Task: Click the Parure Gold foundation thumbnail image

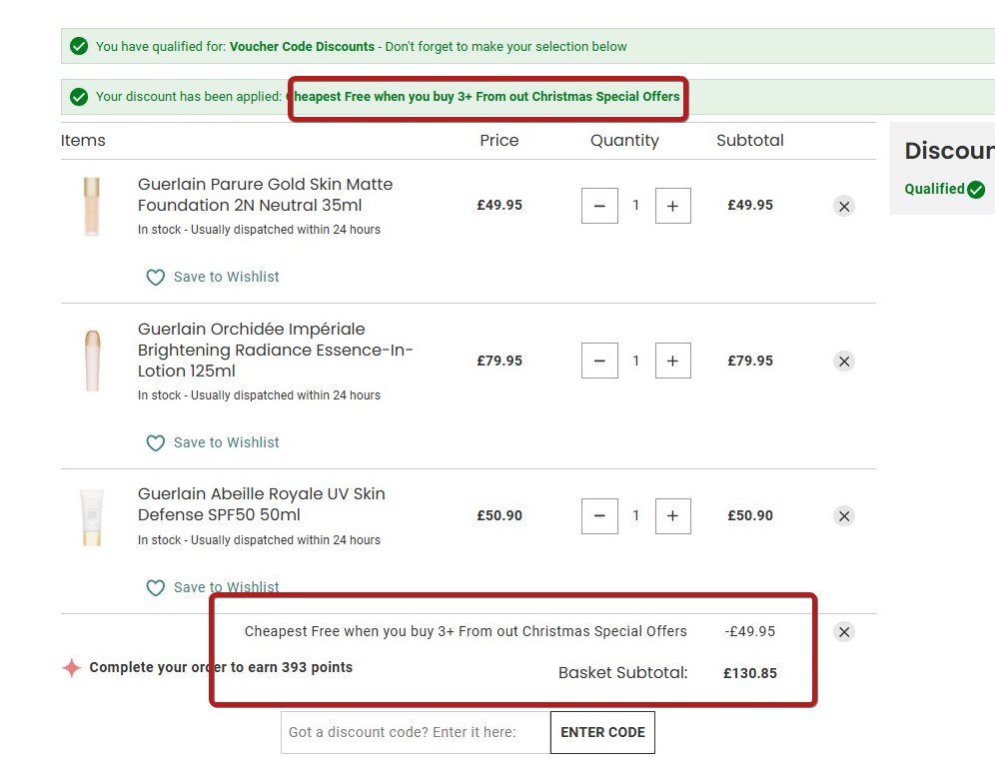Action: [92, 206]
